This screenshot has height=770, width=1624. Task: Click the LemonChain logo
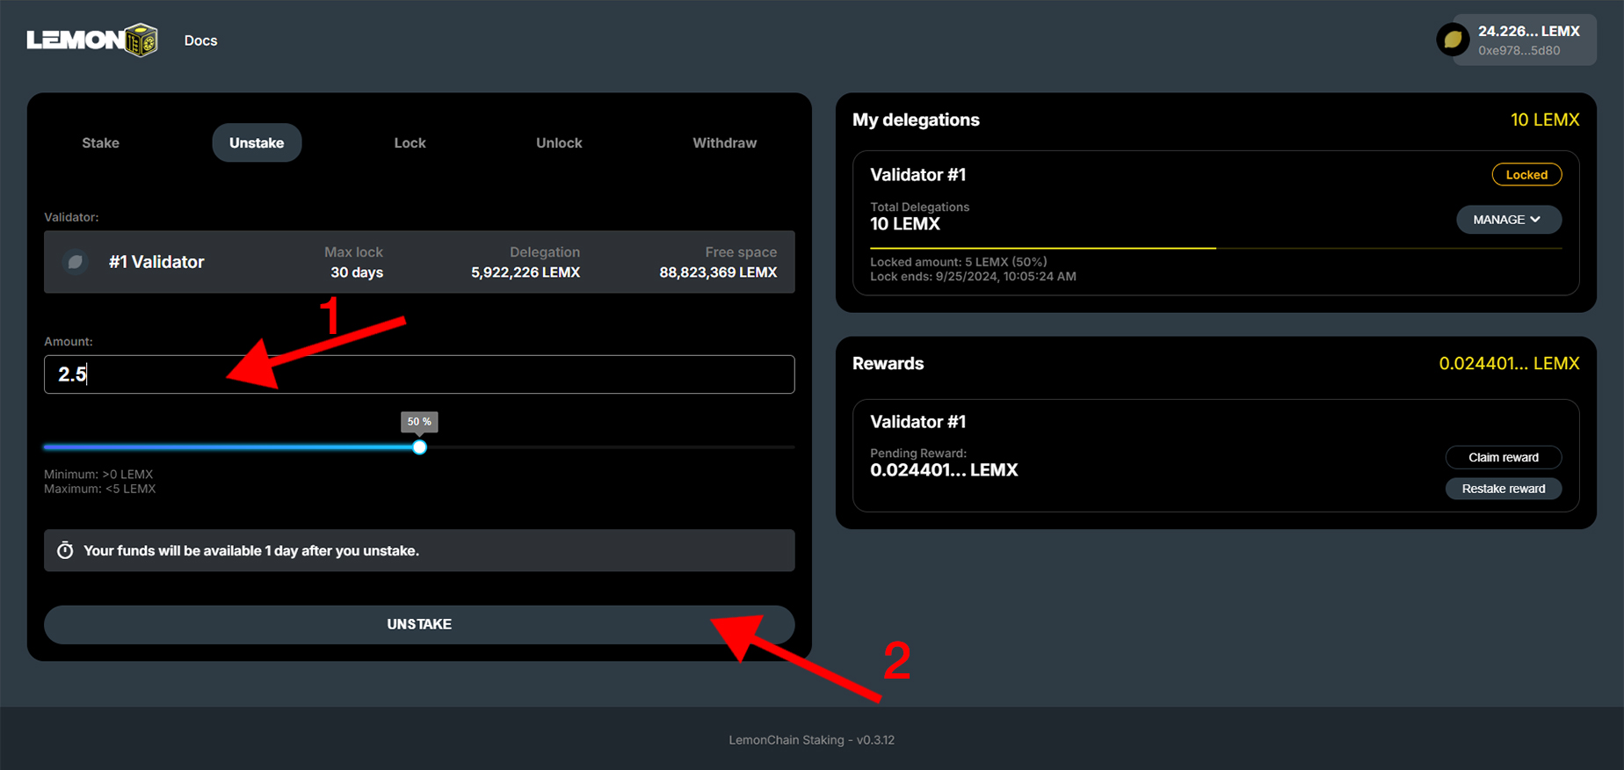92,40
